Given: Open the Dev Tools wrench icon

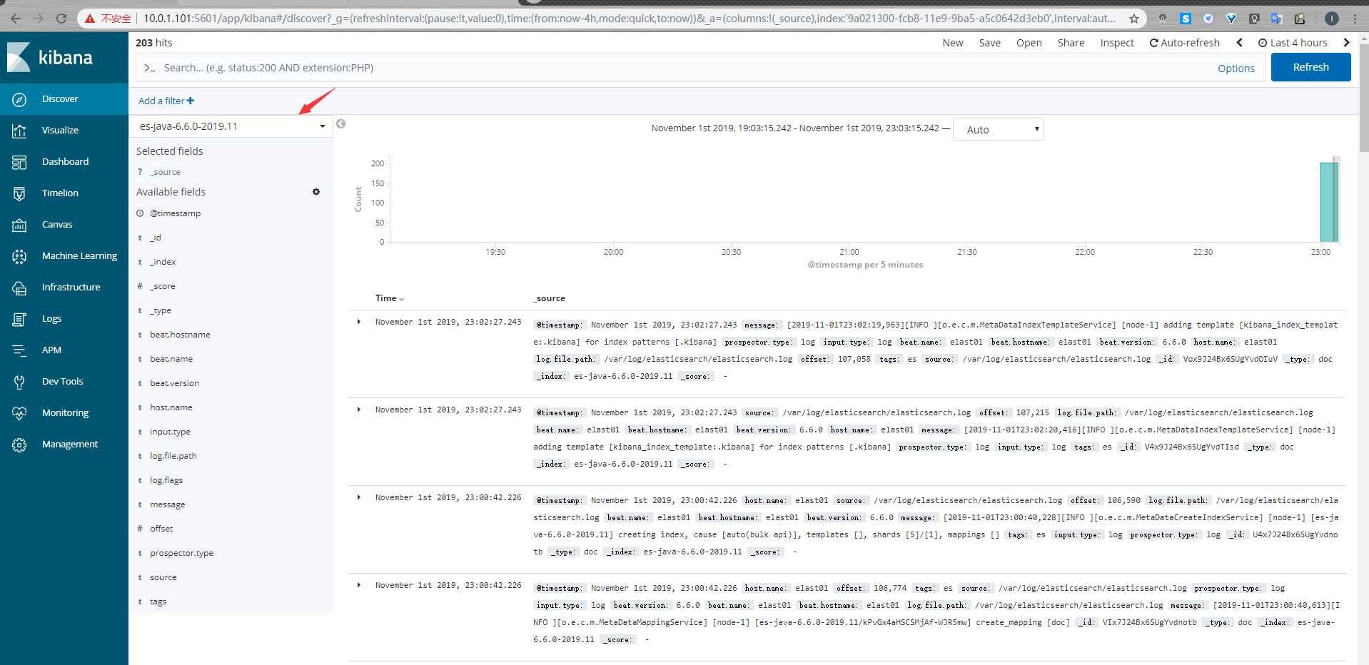Looking at the screenshot, I should coord(19,382).
